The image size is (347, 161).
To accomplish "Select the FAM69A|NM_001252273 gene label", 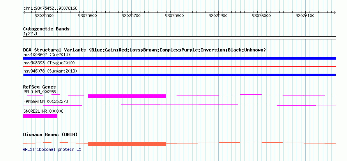I will click(x=46, y=101).
